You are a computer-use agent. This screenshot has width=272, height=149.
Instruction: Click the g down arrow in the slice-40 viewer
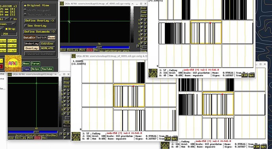click(x=65, y=102)
